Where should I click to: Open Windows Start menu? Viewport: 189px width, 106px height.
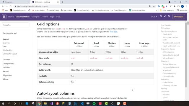3,103
